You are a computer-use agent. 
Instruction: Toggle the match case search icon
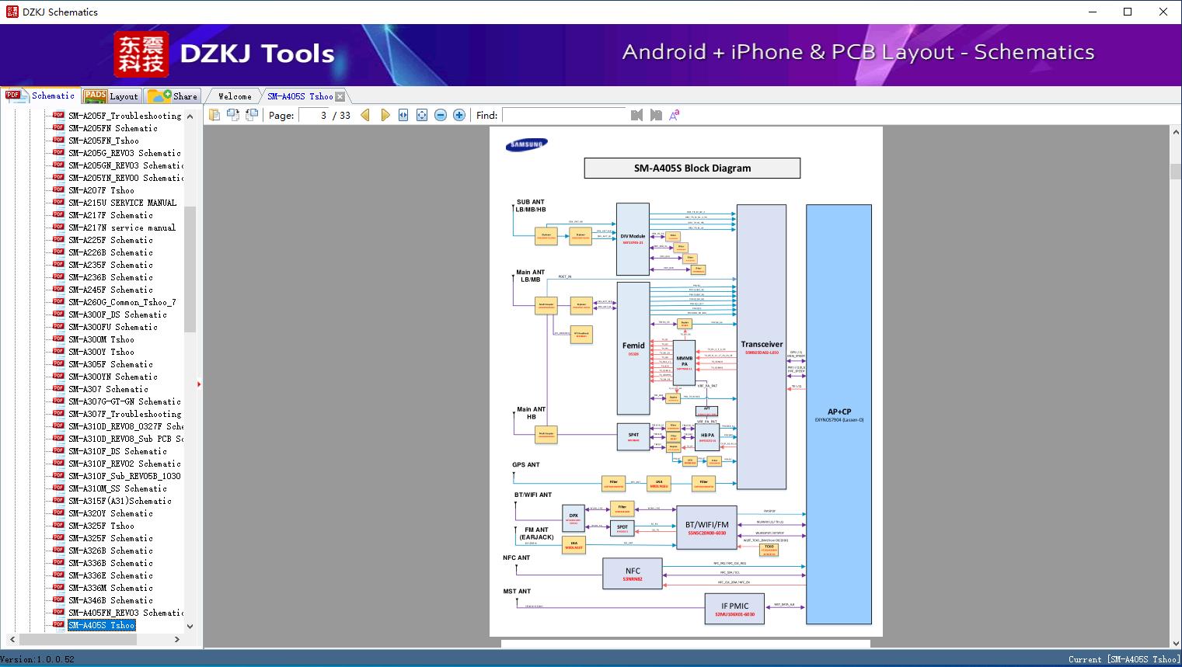pos(675,115)
